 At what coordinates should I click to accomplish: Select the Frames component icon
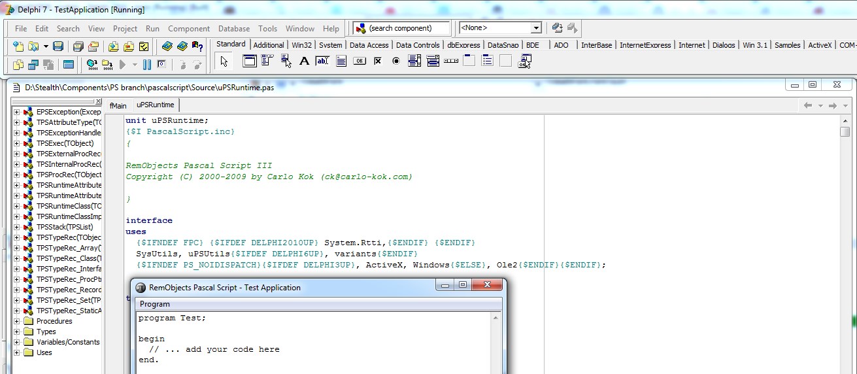point(249,61)
